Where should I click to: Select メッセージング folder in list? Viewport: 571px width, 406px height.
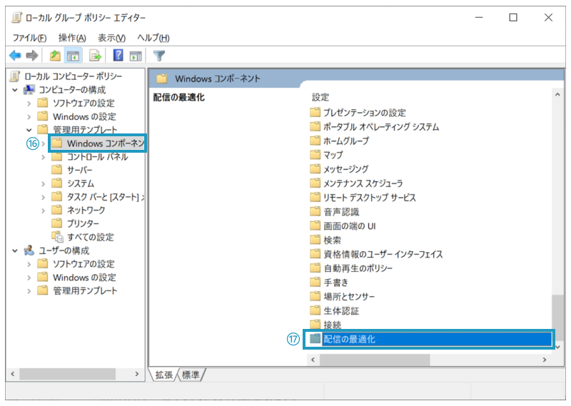pos(346,169)
